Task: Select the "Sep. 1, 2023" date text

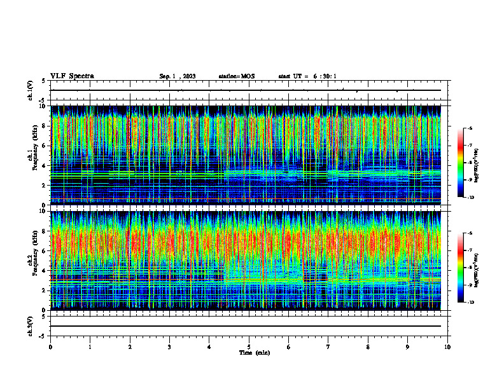Action: [x=178, y=76]
